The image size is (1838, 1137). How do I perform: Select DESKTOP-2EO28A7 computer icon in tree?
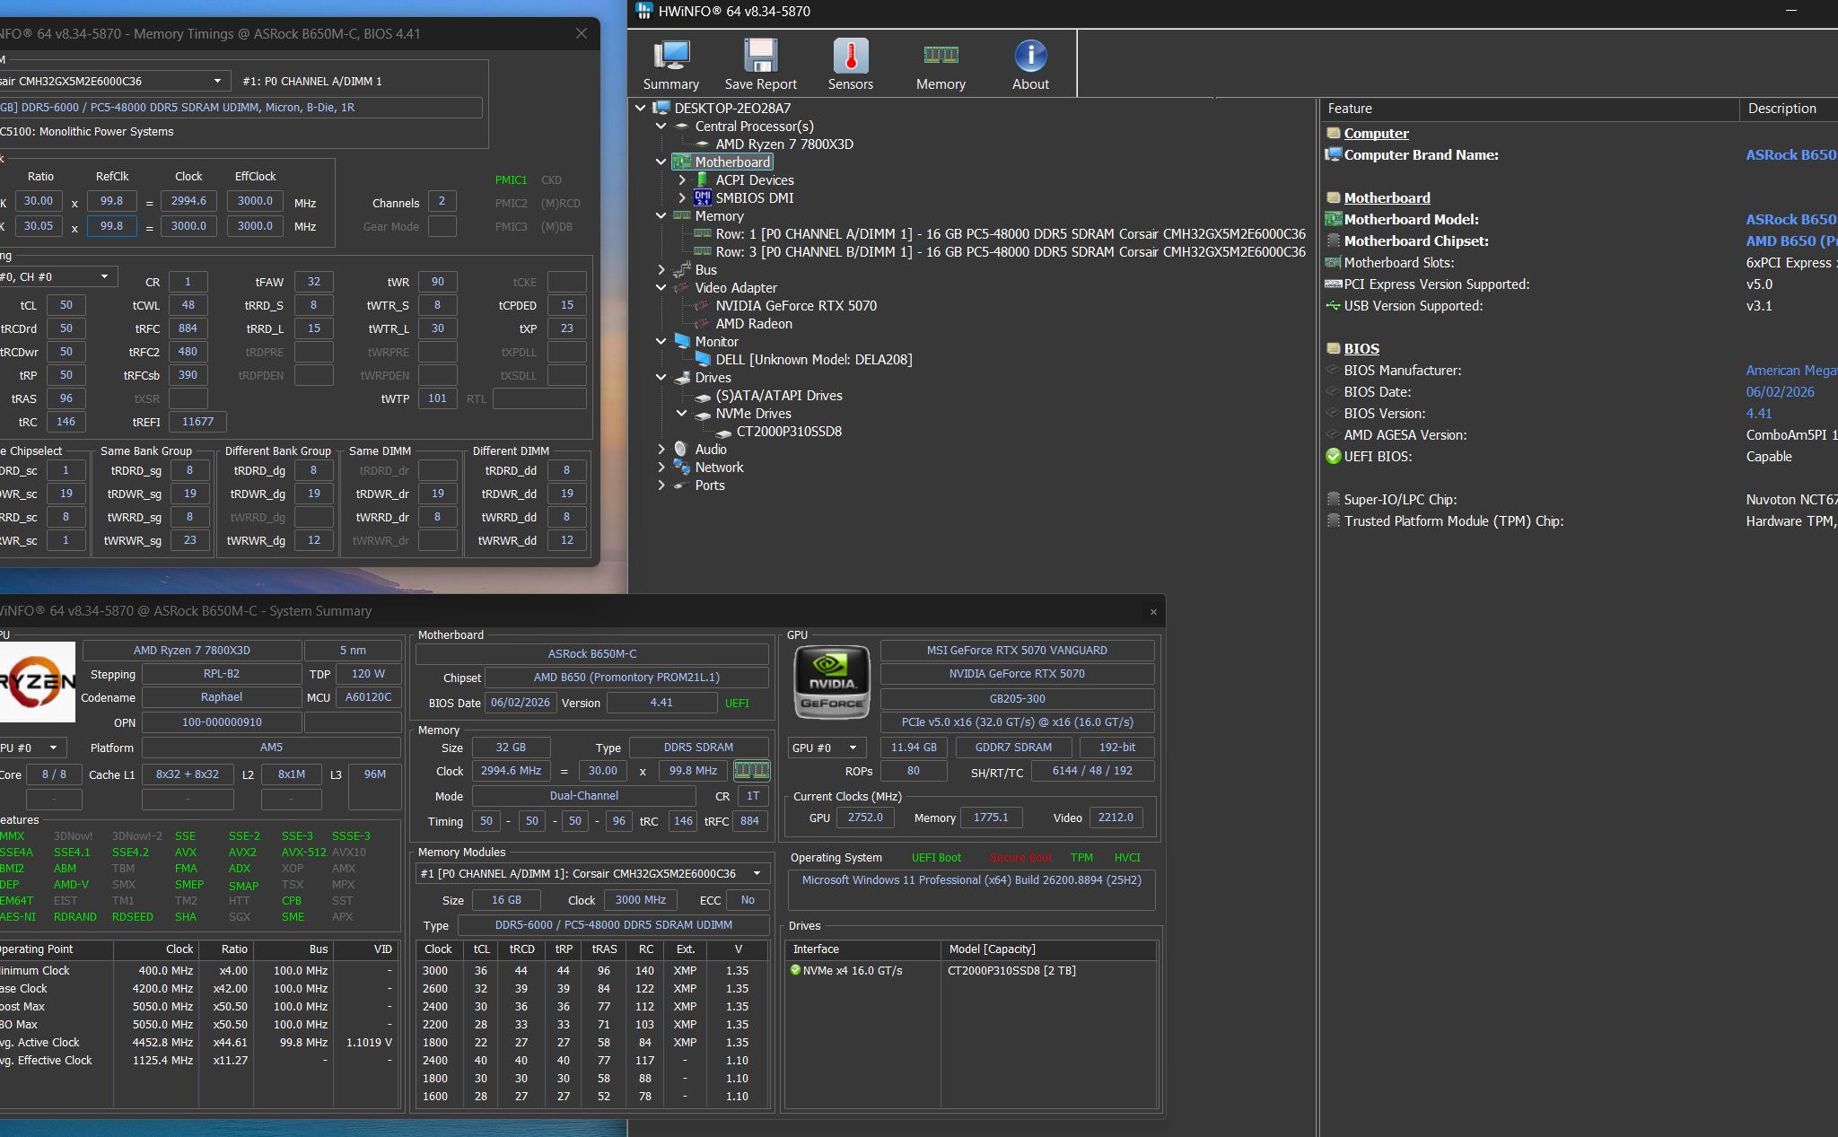pos(661,108)
